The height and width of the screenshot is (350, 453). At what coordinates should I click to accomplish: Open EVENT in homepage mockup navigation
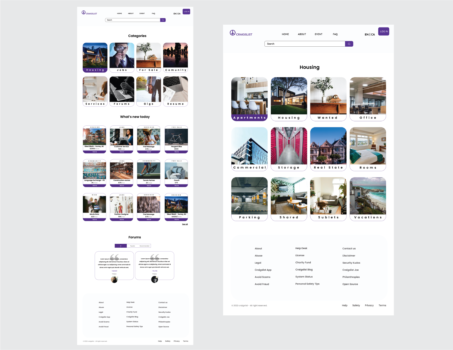pos(142,13)
